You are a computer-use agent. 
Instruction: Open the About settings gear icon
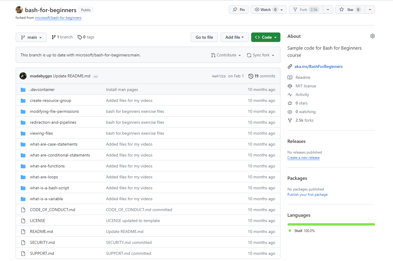[372, 36]
